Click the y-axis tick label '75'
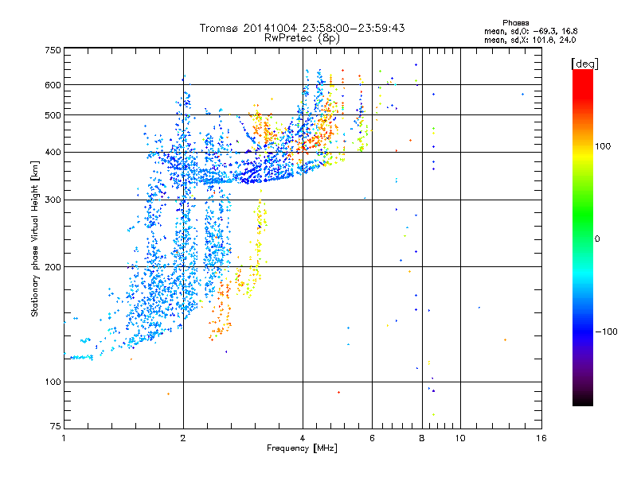The image size is (637, 477). 56,426
